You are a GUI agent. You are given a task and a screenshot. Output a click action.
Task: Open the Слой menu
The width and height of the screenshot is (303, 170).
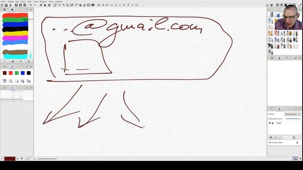click(36, 1)
